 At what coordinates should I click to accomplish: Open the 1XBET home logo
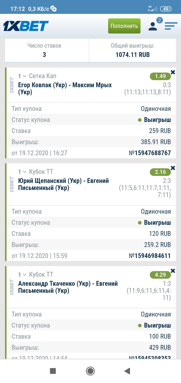coord(26,26)
